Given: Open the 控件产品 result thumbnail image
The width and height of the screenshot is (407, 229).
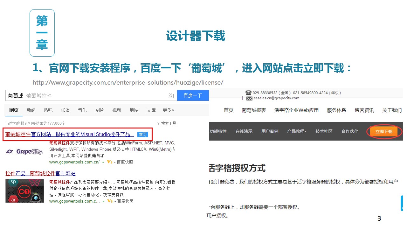Looking at the screenshot, I should tap(25, 191).
